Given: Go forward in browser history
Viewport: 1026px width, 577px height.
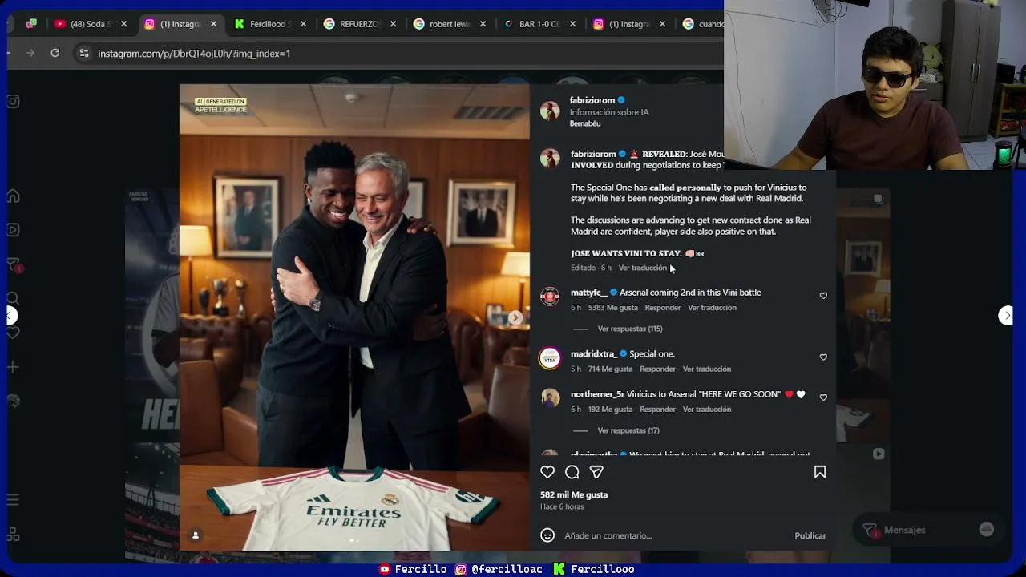Looking at the screenshot, I should click(x=30, y=53).
